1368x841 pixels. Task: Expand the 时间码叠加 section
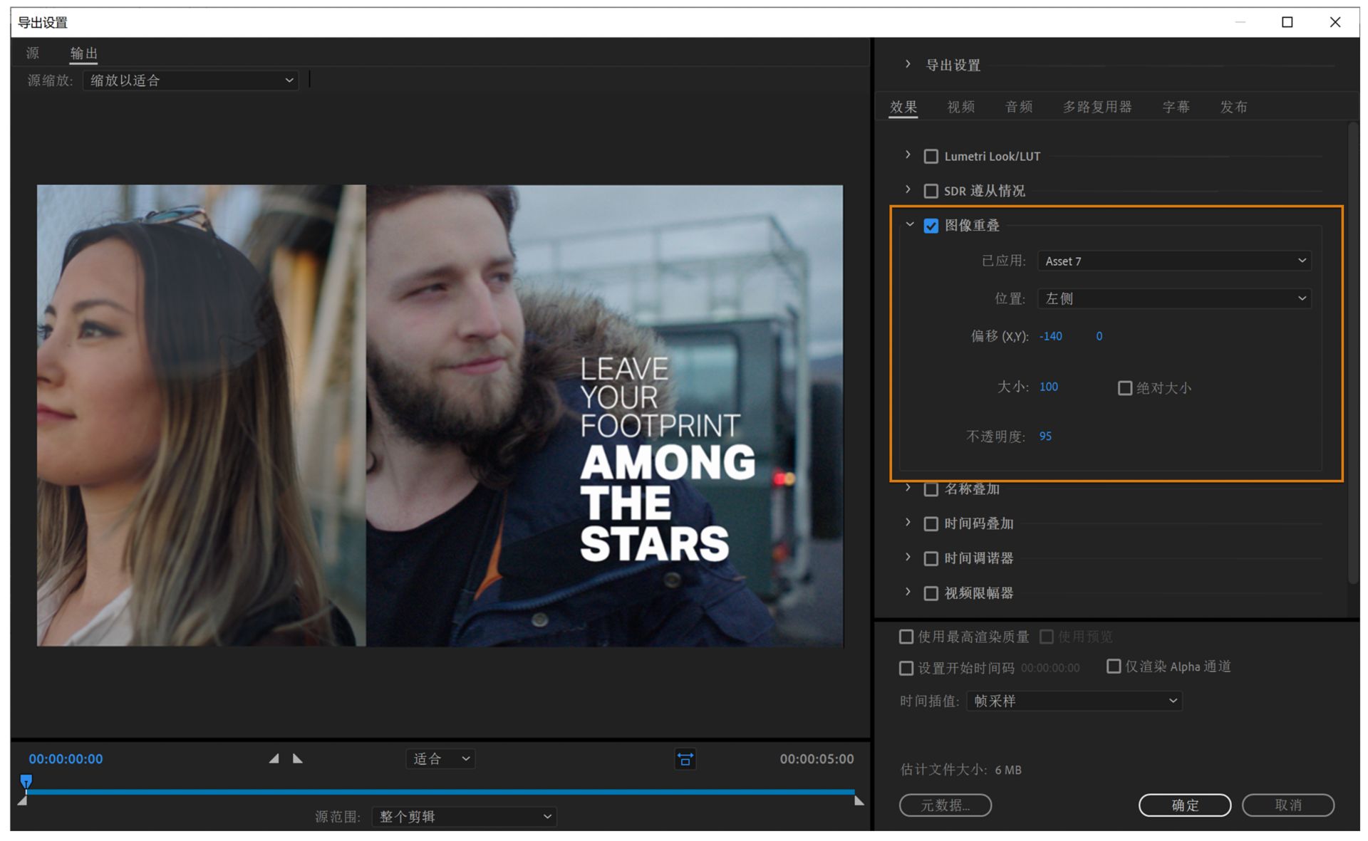coord(908,523)
